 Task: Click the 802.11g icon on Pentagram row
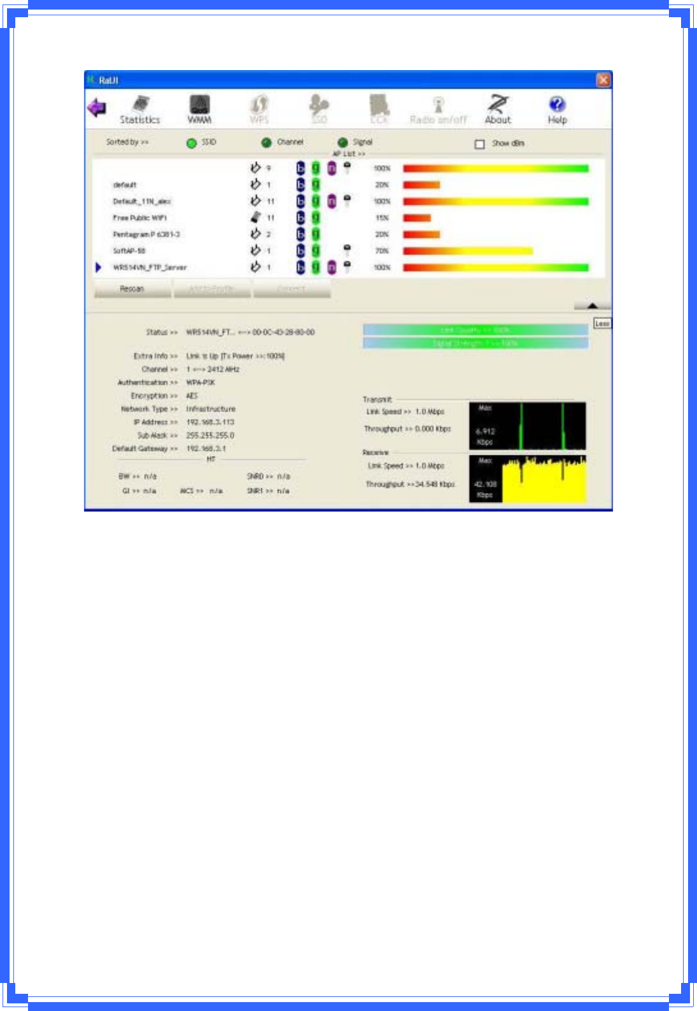pos(316,234)
